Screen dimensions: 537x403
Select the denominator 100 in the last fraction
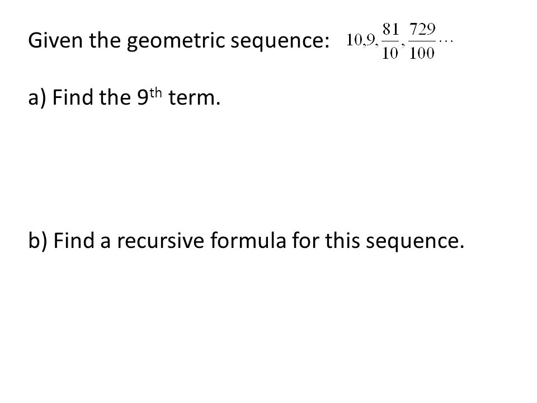pos(422,53)
